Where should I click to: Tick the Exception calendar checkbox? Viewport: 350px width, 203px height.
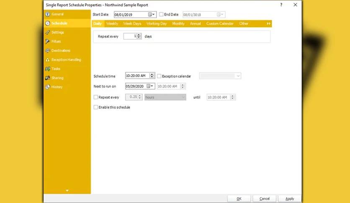tap(159, 76)
